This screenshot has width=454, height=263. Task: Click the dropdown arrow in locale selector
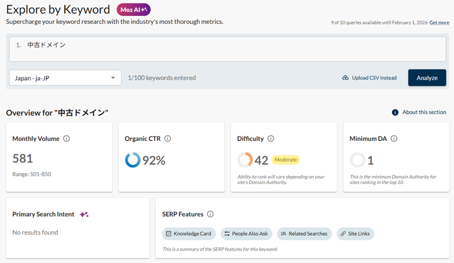click(113, 78)
